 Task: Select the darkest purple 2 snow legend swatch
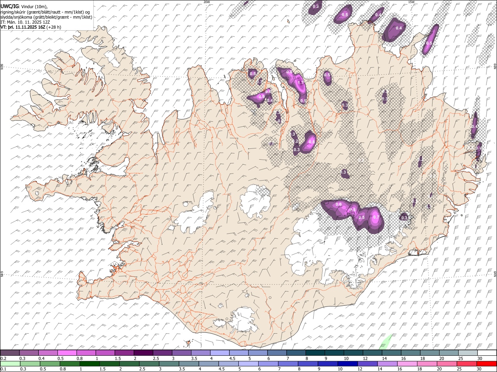tap(143, 353)
